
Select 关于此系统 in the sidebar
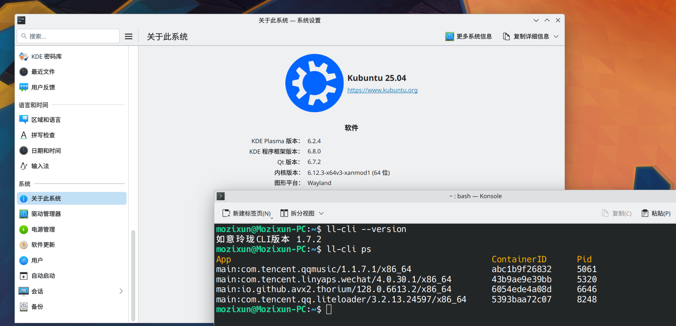(x=71, y=199)
